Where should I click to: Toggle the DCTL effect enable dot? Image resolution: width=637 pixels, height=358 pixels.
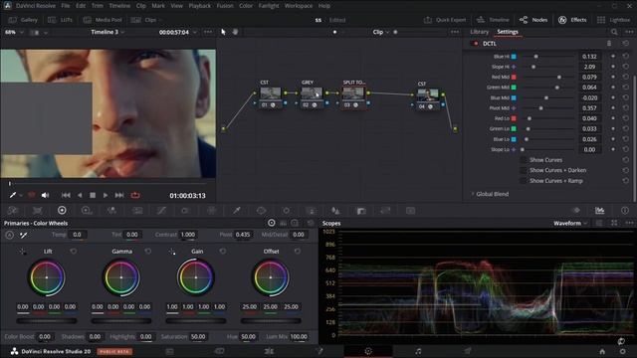[x=476, y=44]
